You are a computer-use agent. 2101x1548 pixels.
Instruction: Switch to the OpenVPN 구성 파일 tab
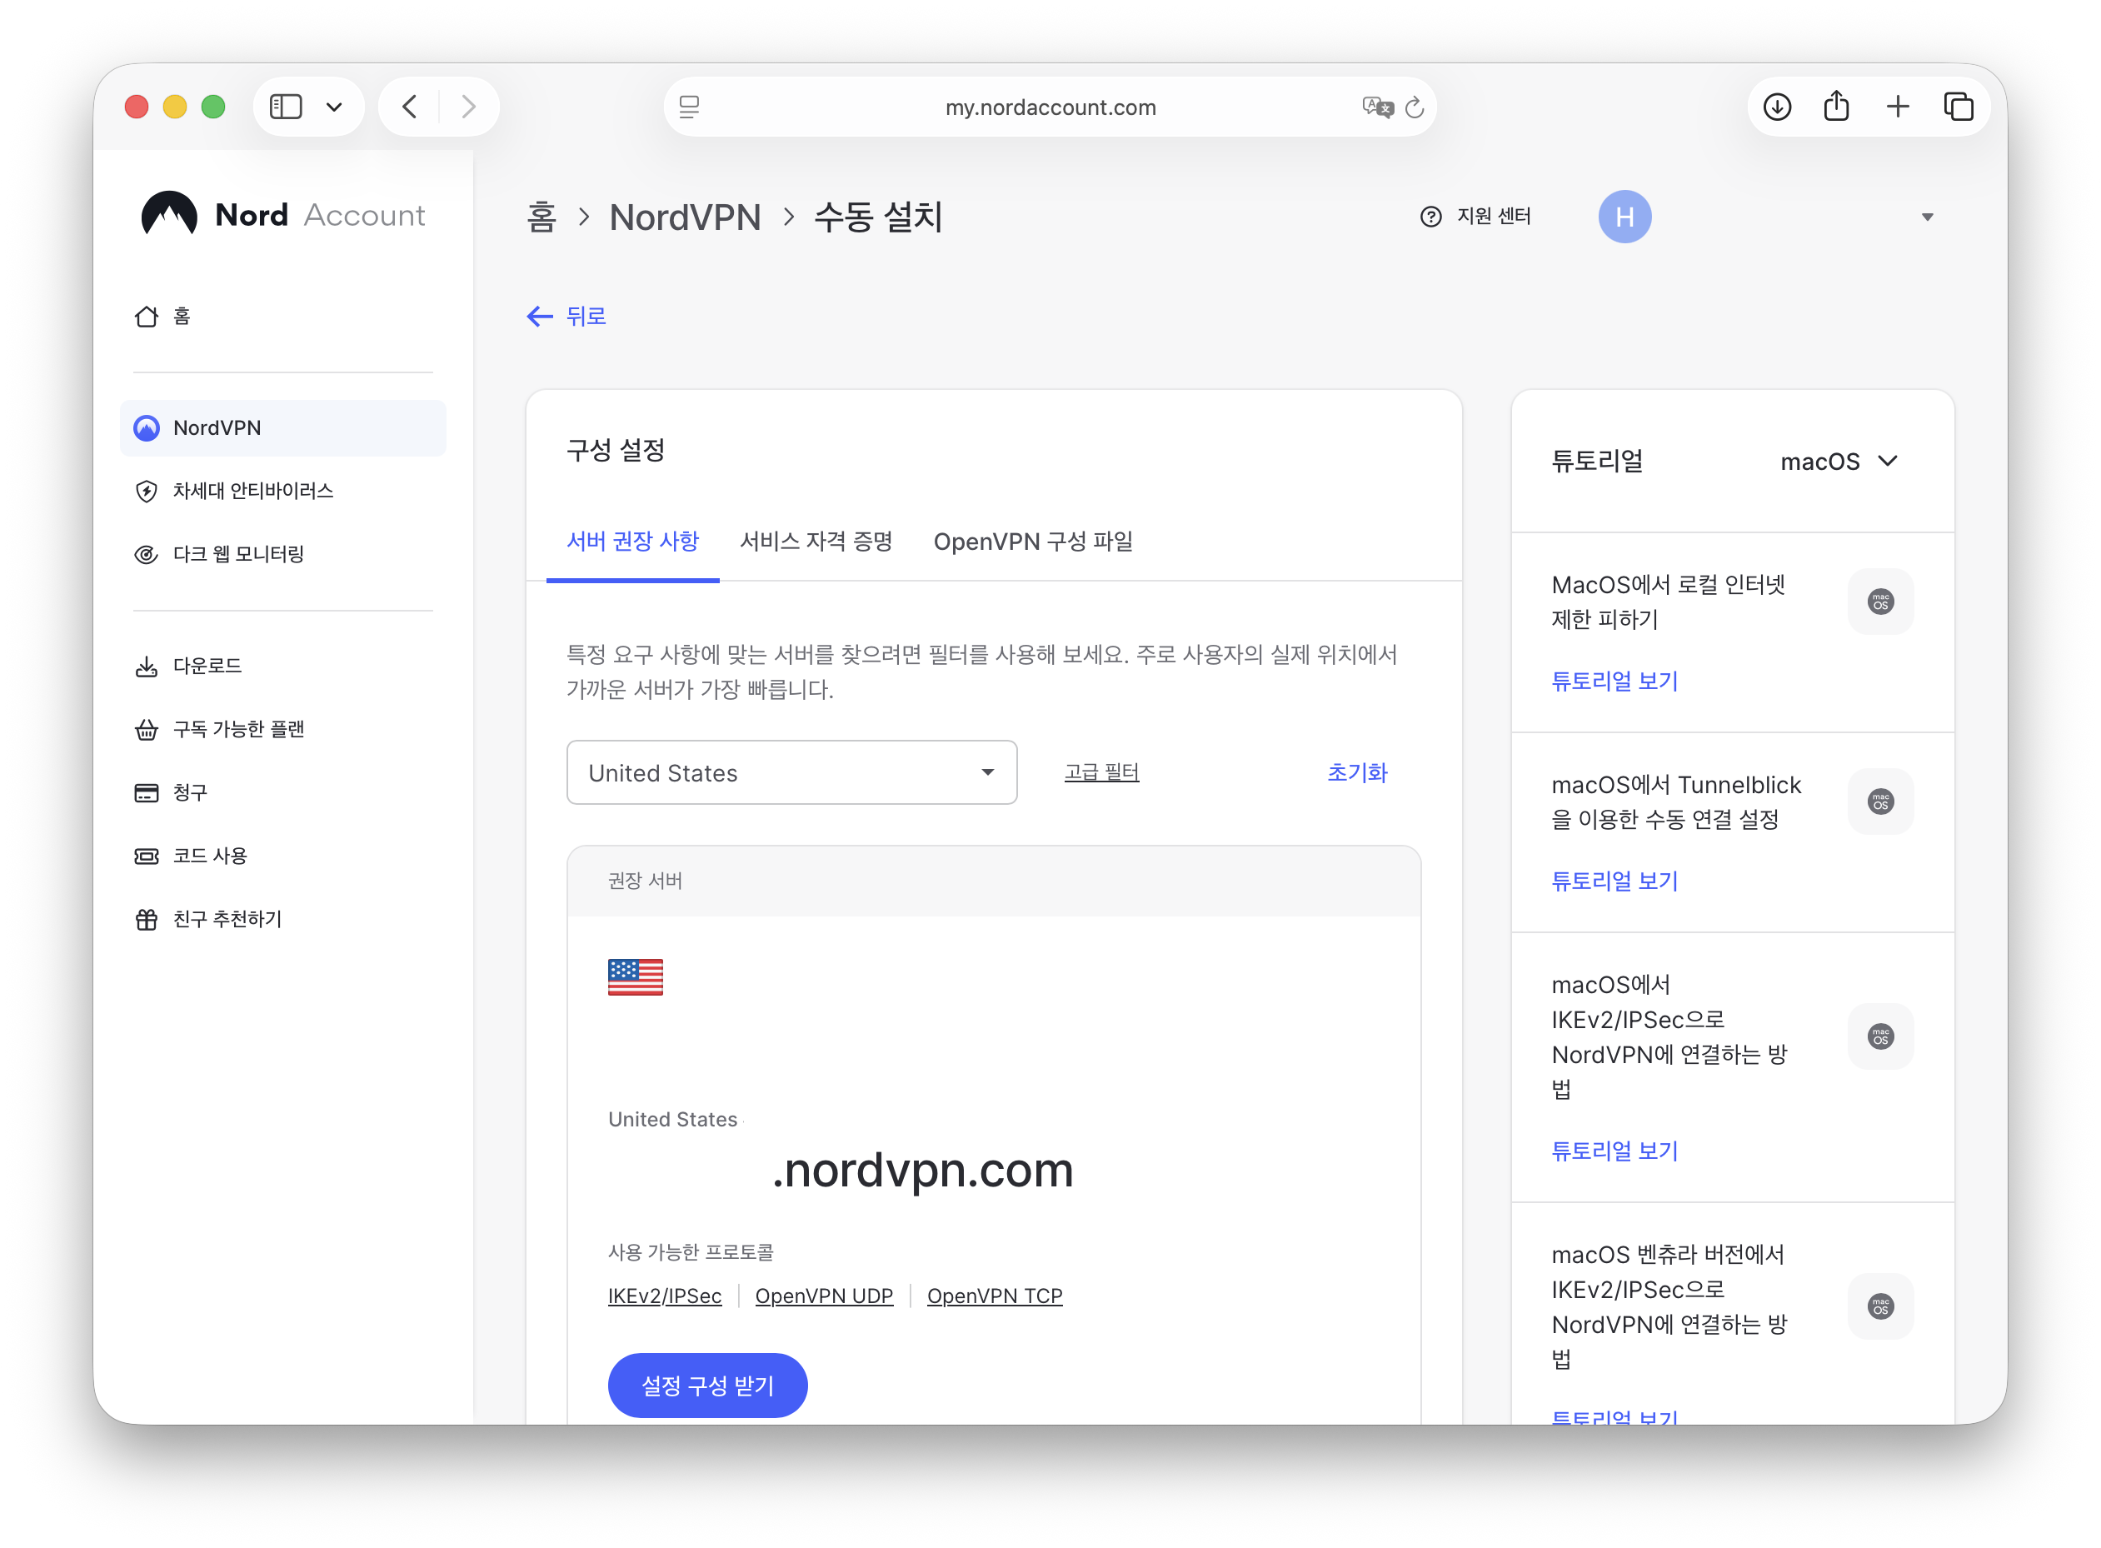click(x=1033, y=542)
